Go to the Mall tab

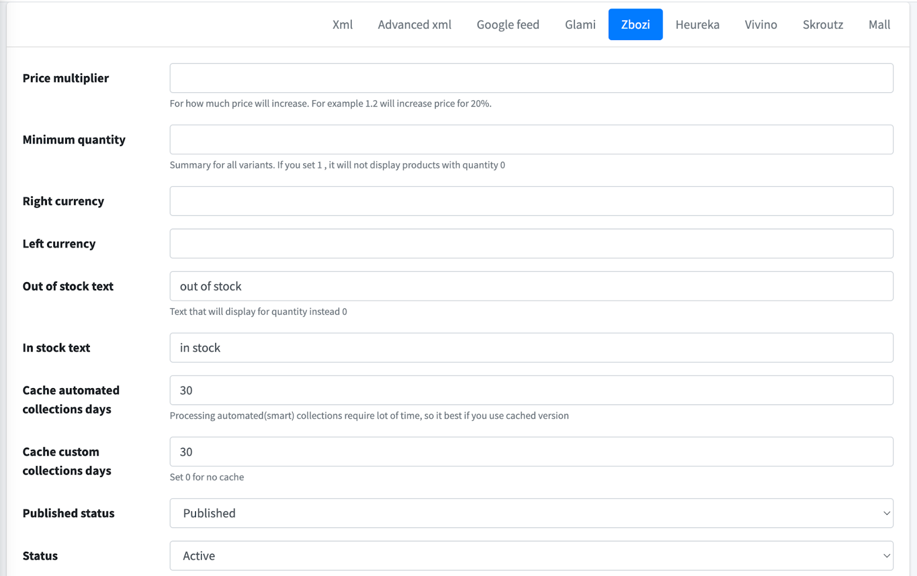coord(879,25)
